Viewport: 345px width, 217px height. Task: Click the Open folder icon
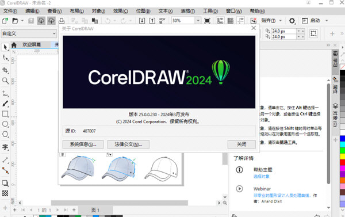click(x=15, y=21)
